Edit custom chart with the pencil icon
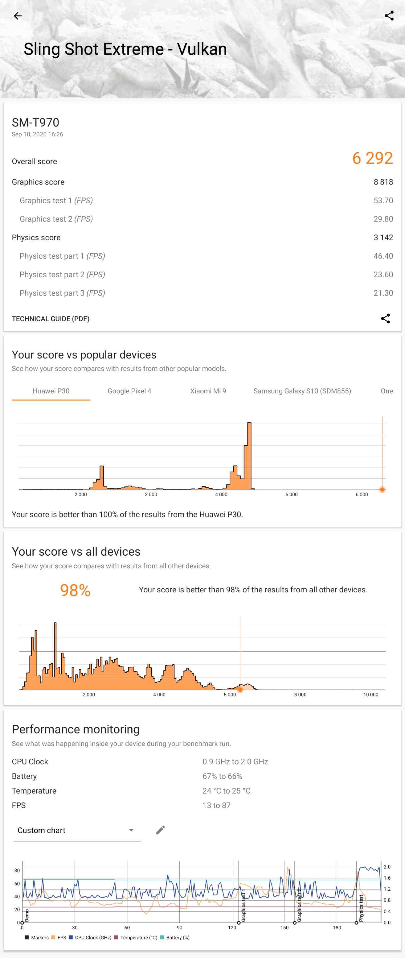The image size is (405, 958). [160, 830]
